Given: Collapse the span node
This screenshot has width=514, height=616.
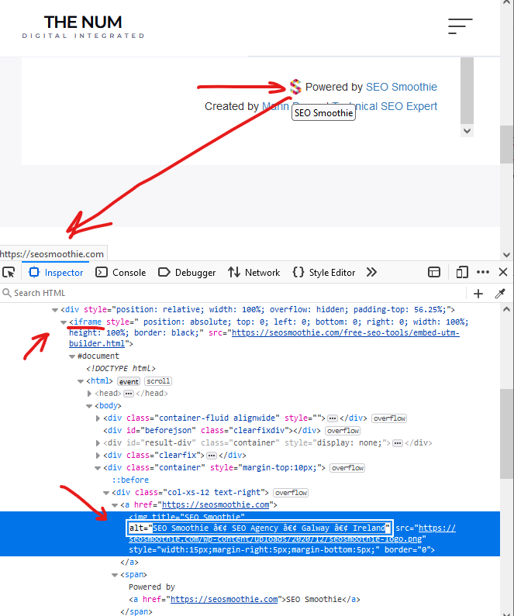Looking at the screenshot, I should point(115,576).
